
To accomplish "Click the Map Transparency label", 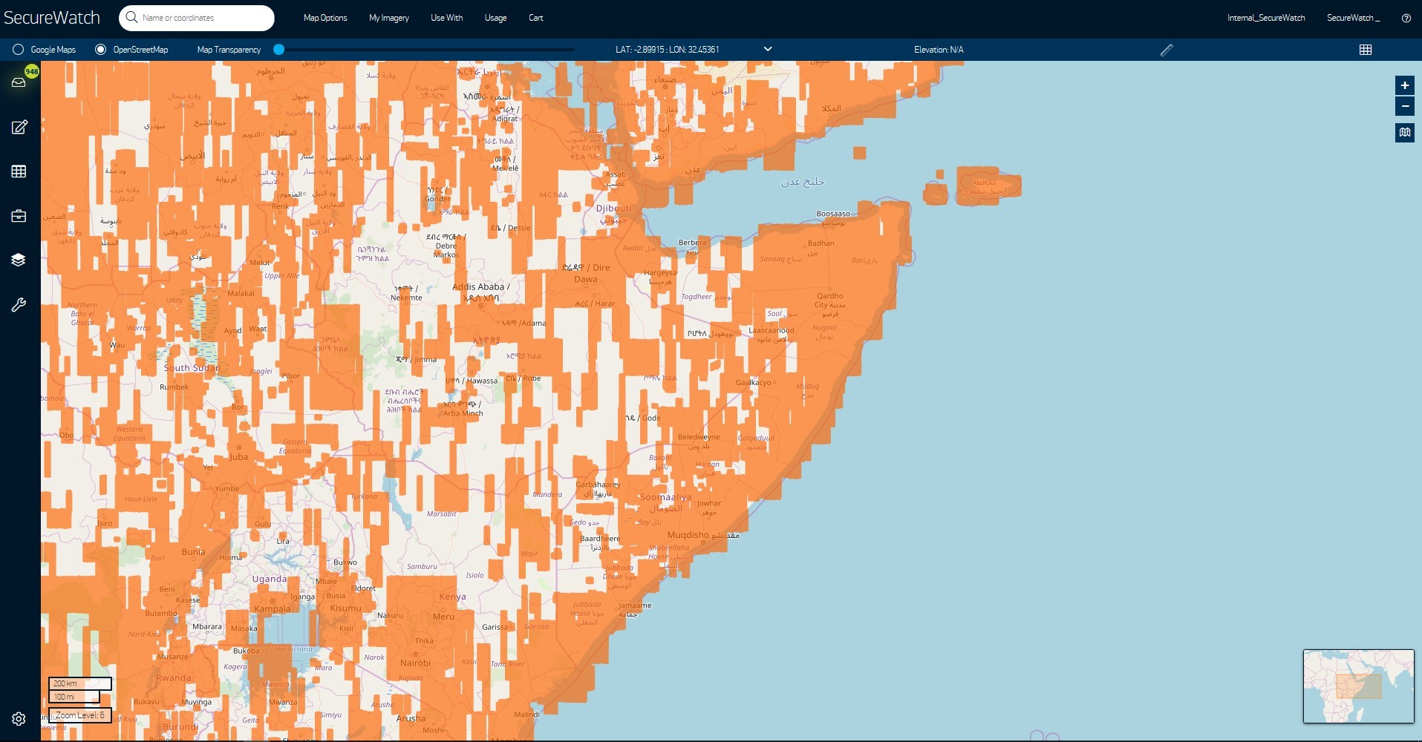I will click(229, 50).
